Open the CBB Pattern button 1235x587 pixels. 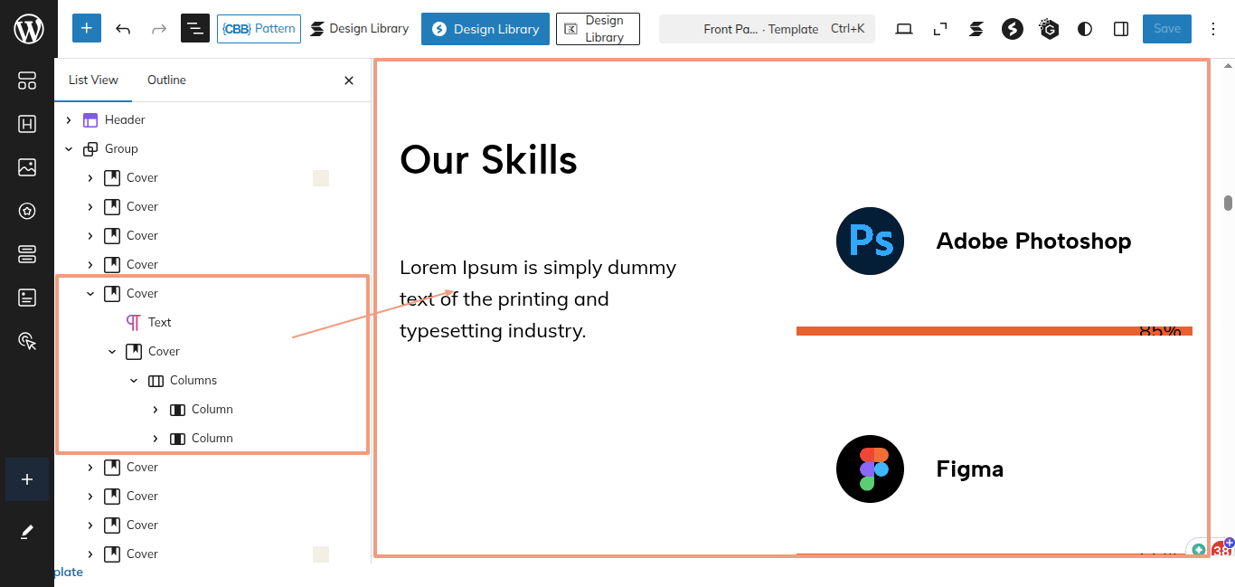(259, 29)
